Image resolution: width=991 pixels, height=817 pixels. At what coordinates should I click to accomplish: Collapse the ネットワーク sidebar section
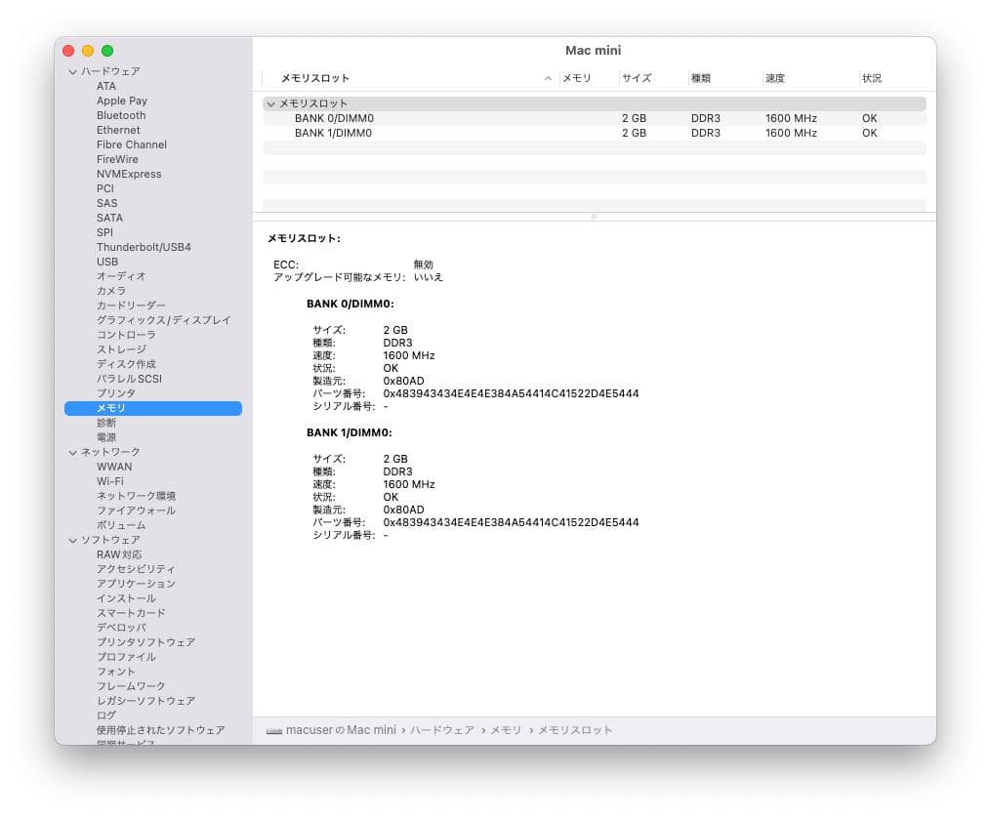coord(72,452)
